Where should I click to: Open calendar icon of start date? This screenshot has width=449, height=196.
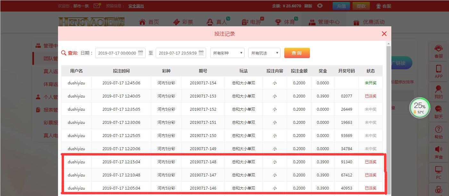tap(140, 53)
